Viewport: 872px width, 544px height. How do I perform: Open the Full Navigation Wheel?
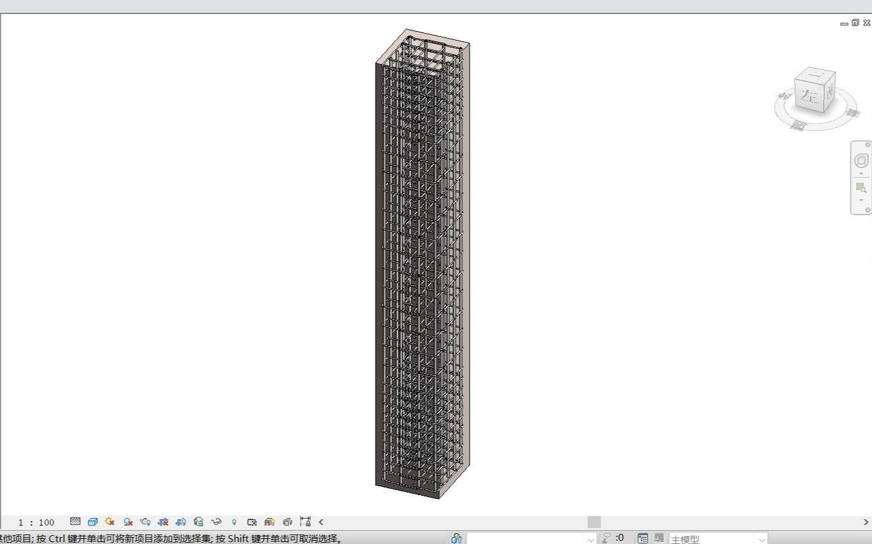(861, 161)
